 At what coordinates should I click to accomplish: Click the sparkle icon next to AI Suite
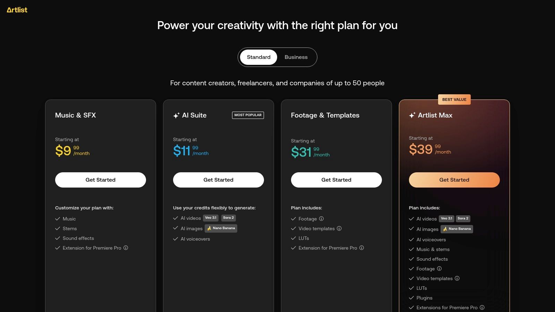176,115
